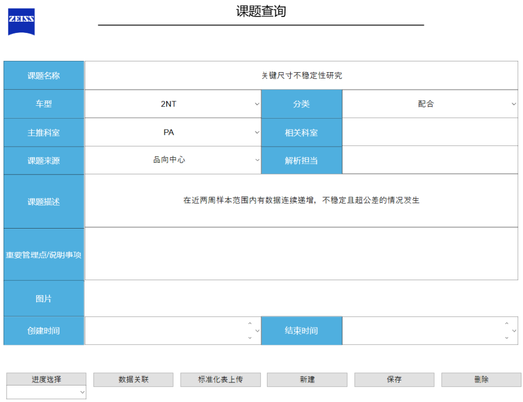Viewport: 523px width, 402px height.
Task: Click the empty 重要管理点/说明事项 text area
Action: coord(302,254)
